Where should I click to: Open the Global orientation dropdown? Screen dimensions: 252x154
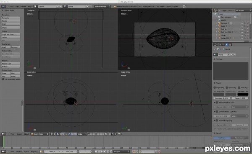(82, 134)
